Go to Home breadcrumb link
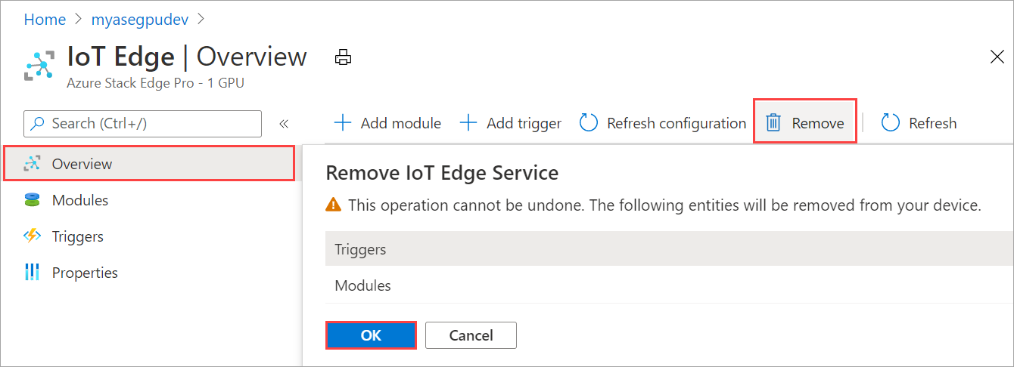The width and height of the screenshot is (1014, 367). pos(45,20)
